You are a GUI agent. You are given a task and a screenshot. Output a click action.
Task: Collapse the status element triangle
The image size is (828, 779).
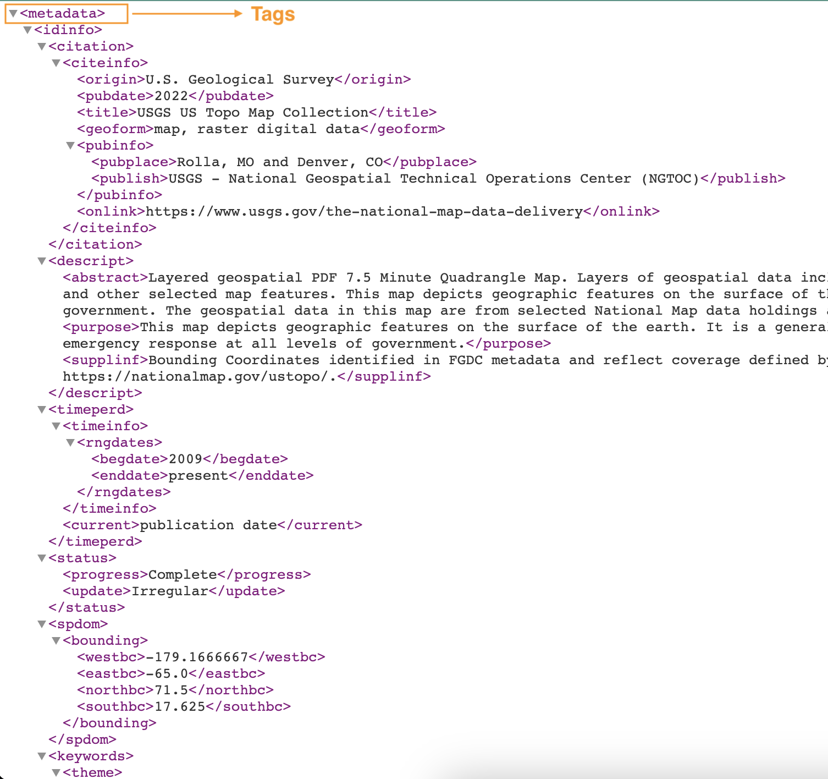[x=42, y=558]
